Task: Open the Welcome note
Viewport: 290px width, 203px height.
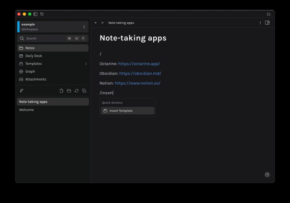Action: click(53, 110)
